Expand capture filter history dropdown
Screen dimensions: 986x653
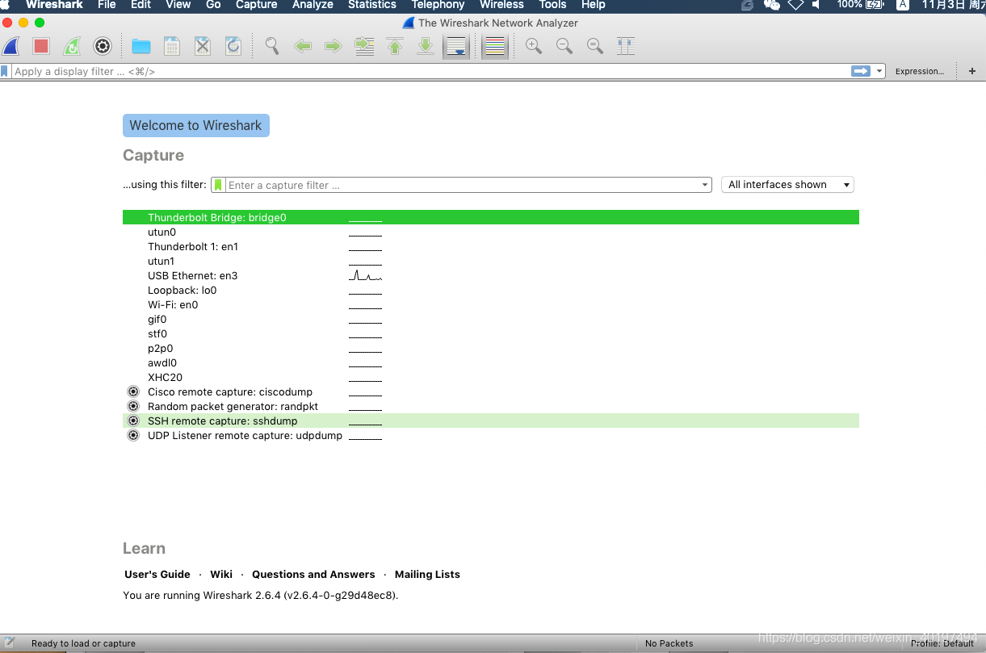(706, 185)
